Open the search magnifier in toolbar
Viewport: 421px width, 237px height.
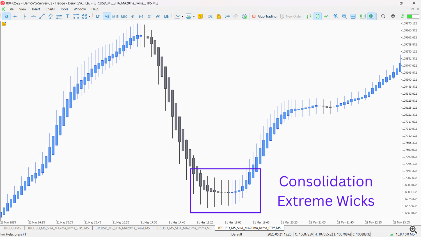(x=383, y=16)
